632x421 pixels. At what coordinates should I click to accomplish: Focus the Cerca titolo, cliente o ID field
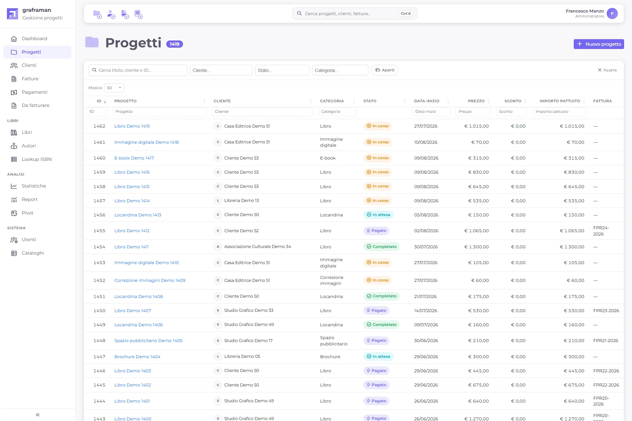pos(138,70)
